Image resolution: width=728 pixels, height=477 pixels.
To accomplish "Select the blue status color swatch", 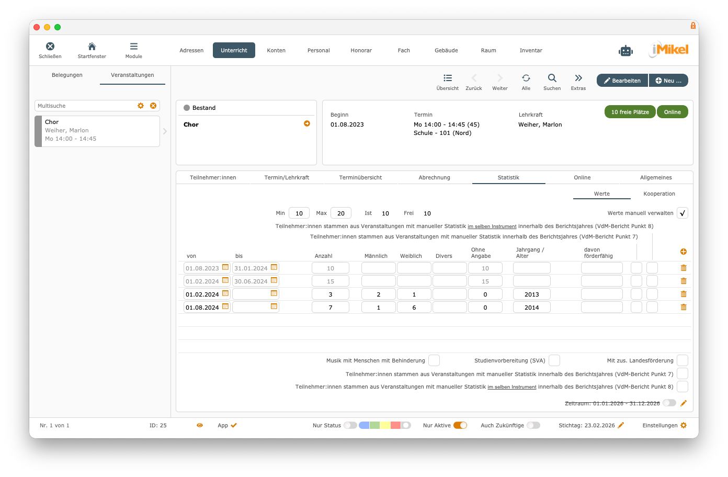I will point(364,425).
